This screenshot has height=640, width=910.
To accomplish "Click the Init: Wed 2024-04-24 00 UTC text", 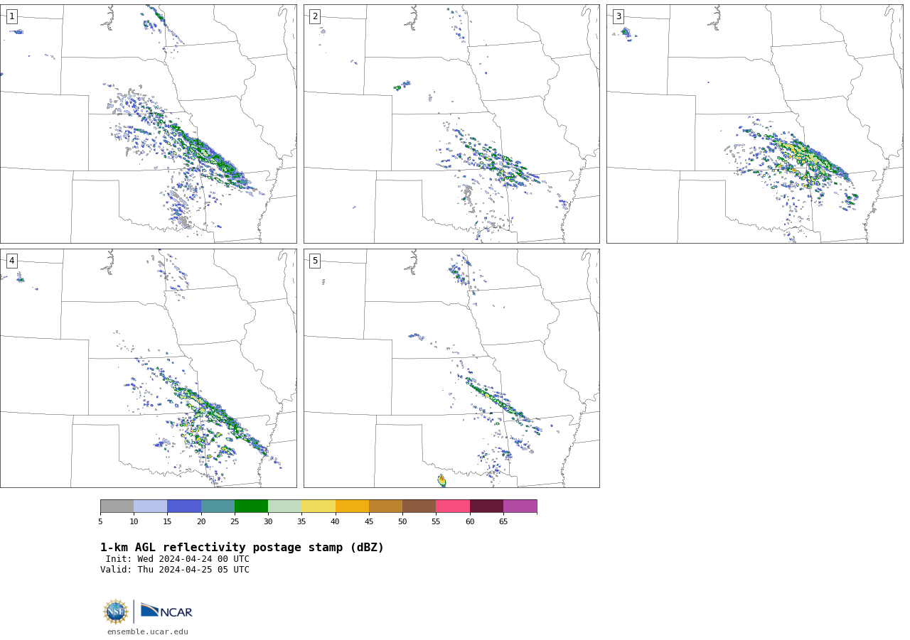I will pos(178,559).
